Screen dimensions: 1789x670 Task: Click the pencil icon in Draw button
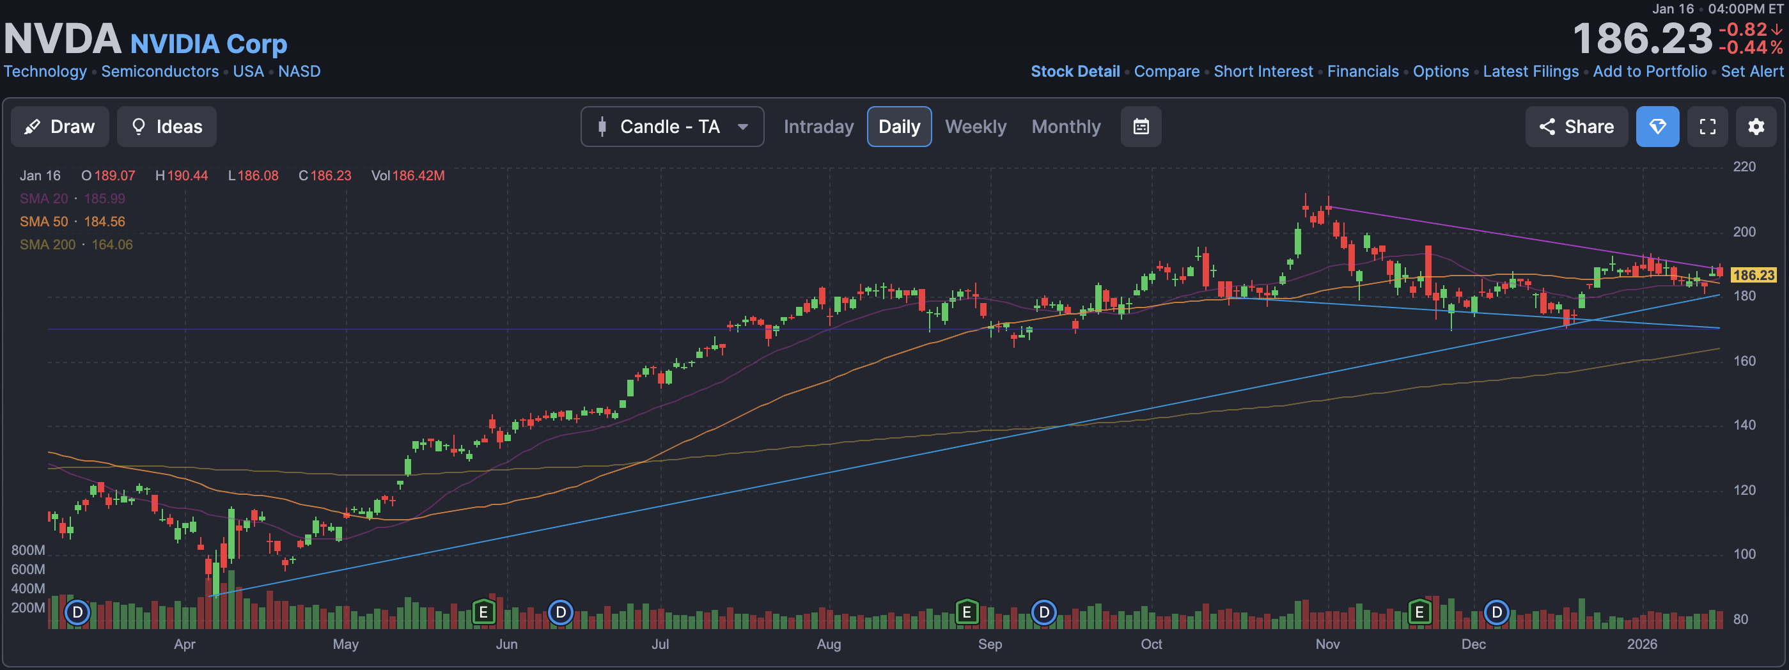[x=32, y=127]
